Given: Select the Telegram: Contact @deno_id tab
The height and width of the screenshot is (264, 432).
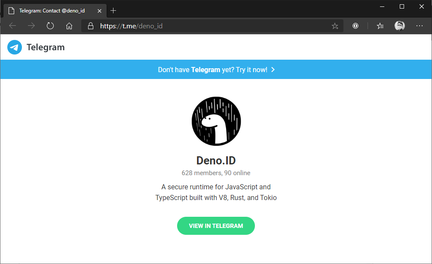Looking at the screenshot, I should coord(55,11).
